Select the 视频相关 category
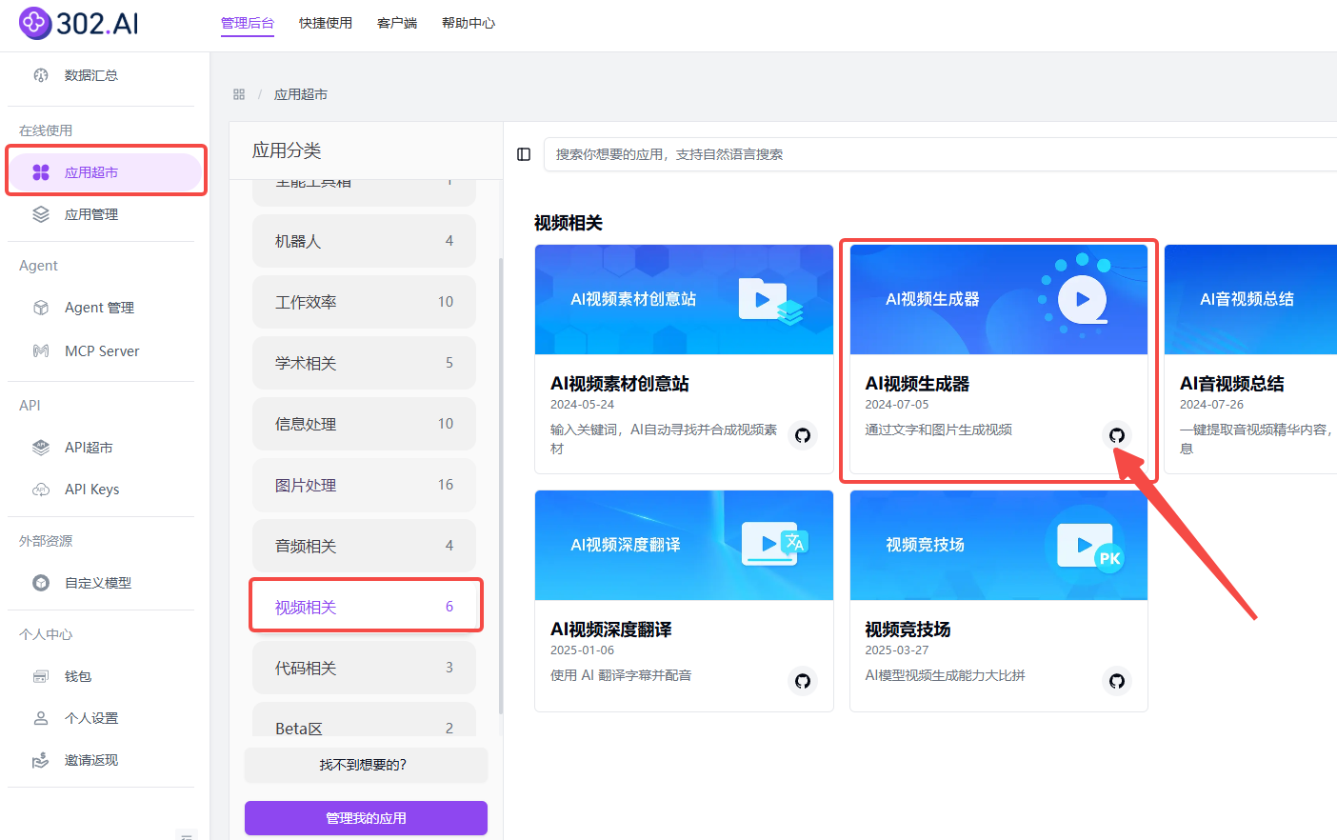Viewport: 1337px width, 840px height. click(364, 607)
